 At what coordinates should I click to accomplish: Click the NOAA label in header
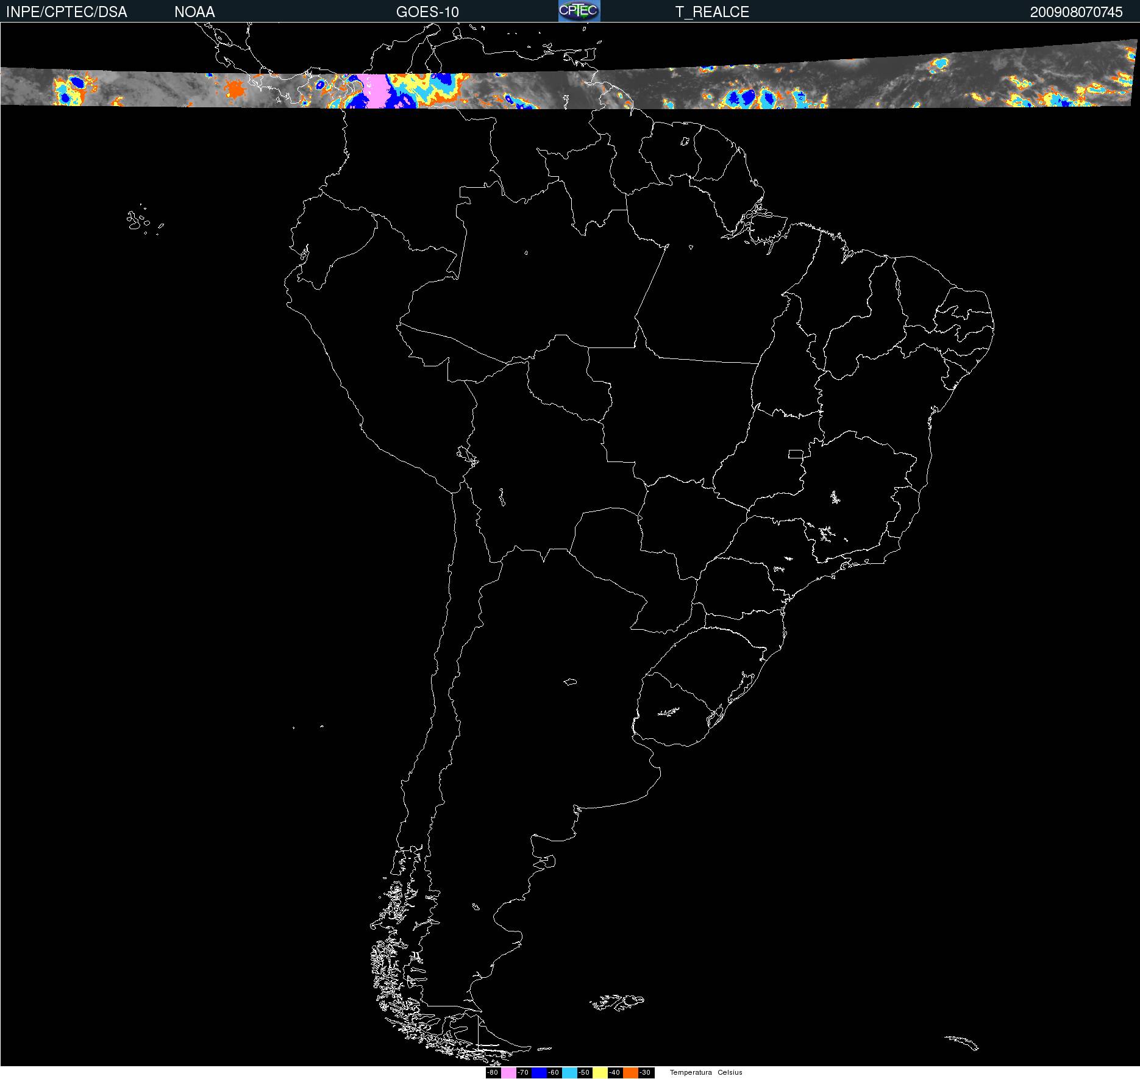(194, 12)
